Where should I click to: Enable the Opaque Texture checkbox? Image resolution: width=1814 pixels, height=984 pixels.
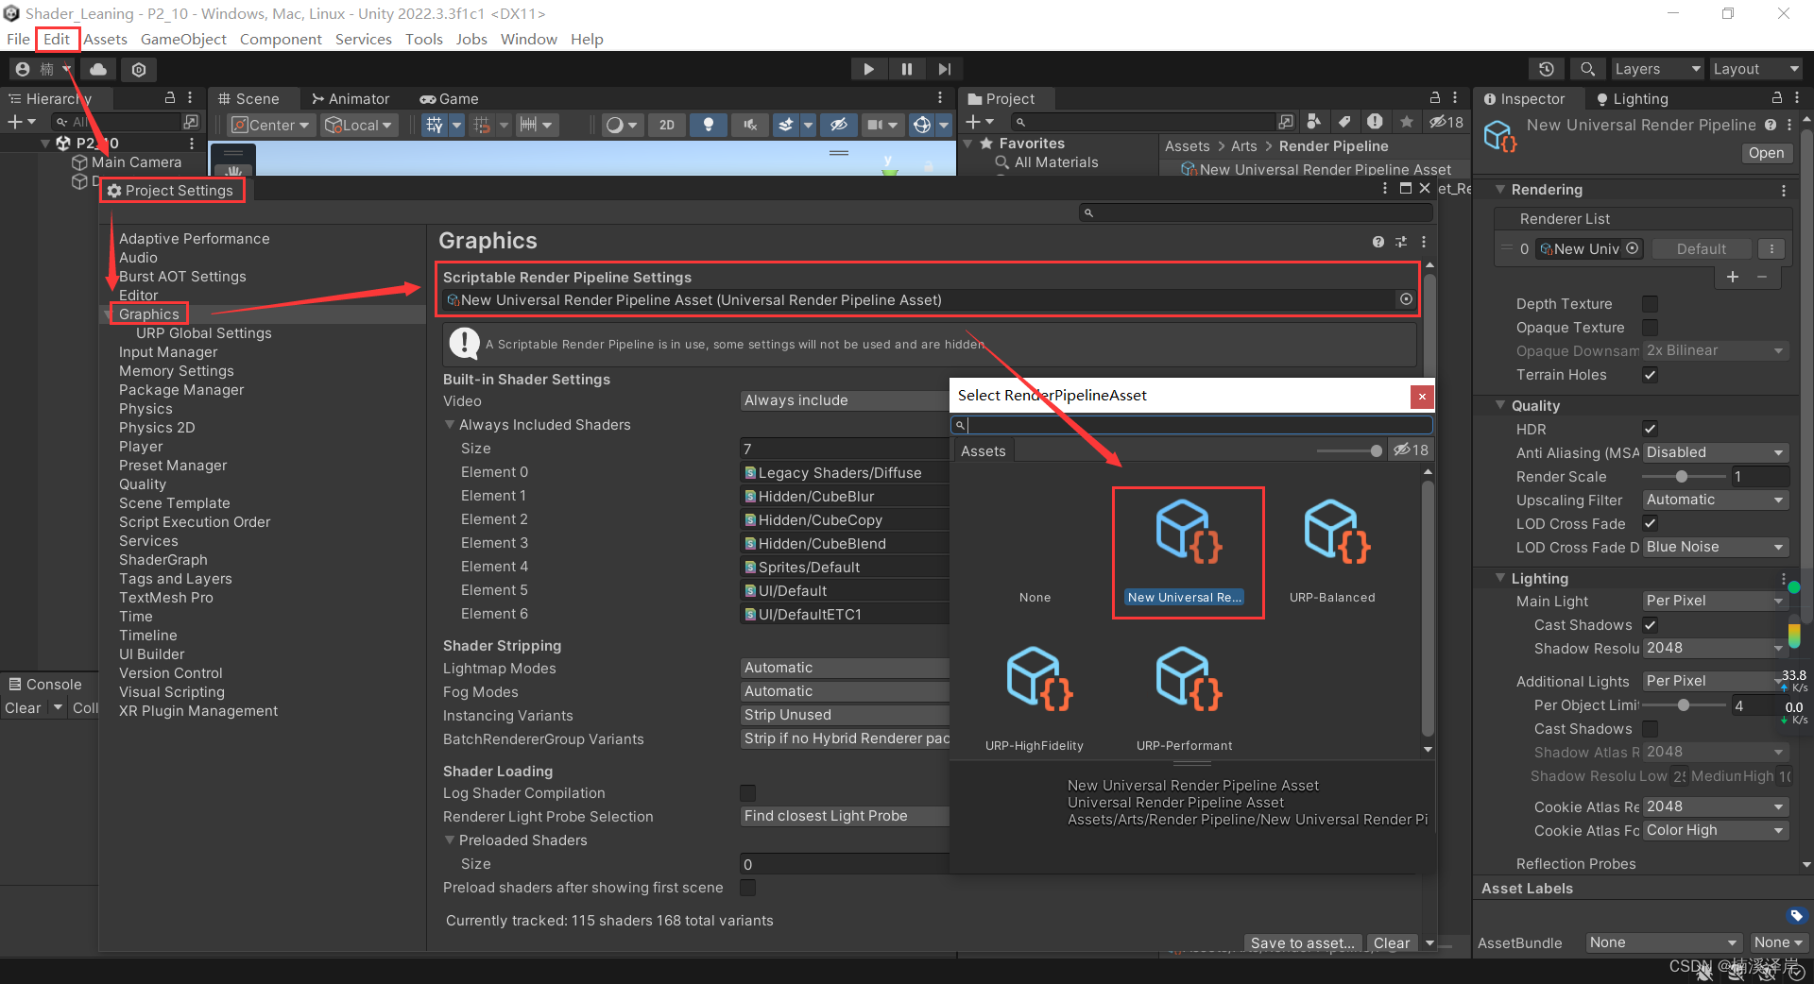point(1650,328)
